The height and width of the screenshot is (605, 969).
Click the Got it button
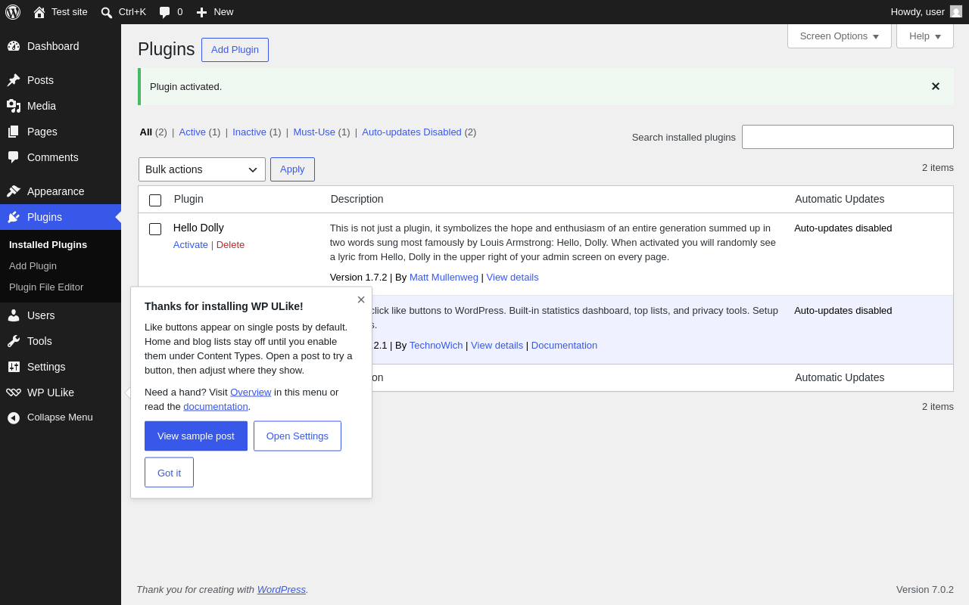(x=169, y=472)
